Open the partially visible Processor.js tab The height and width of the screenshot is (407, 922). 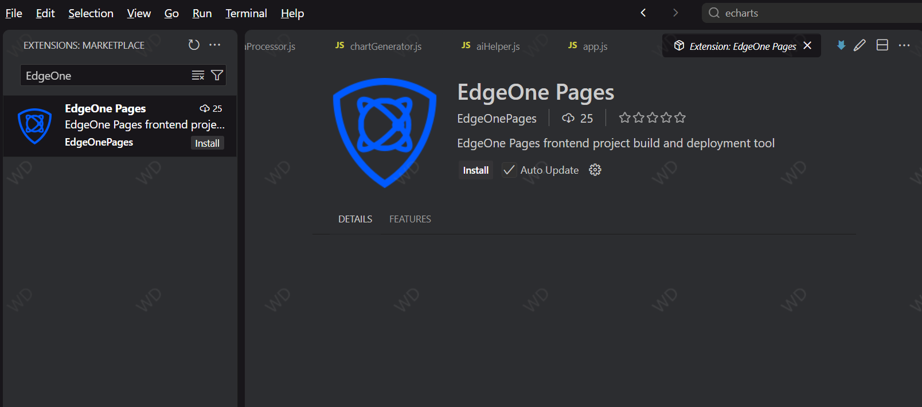click(x=271, y=46)
